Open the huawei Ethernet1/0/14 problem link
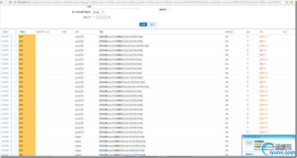Image resolution: width=297 pixels, height=158 pixels. pos(122,146)
